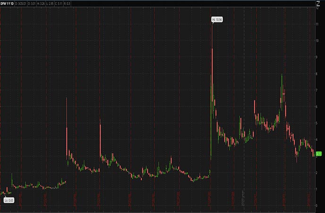Viewport: 325px width, 213px height.
Task: Click the 7 label on price axis
Action: point(316,90)
